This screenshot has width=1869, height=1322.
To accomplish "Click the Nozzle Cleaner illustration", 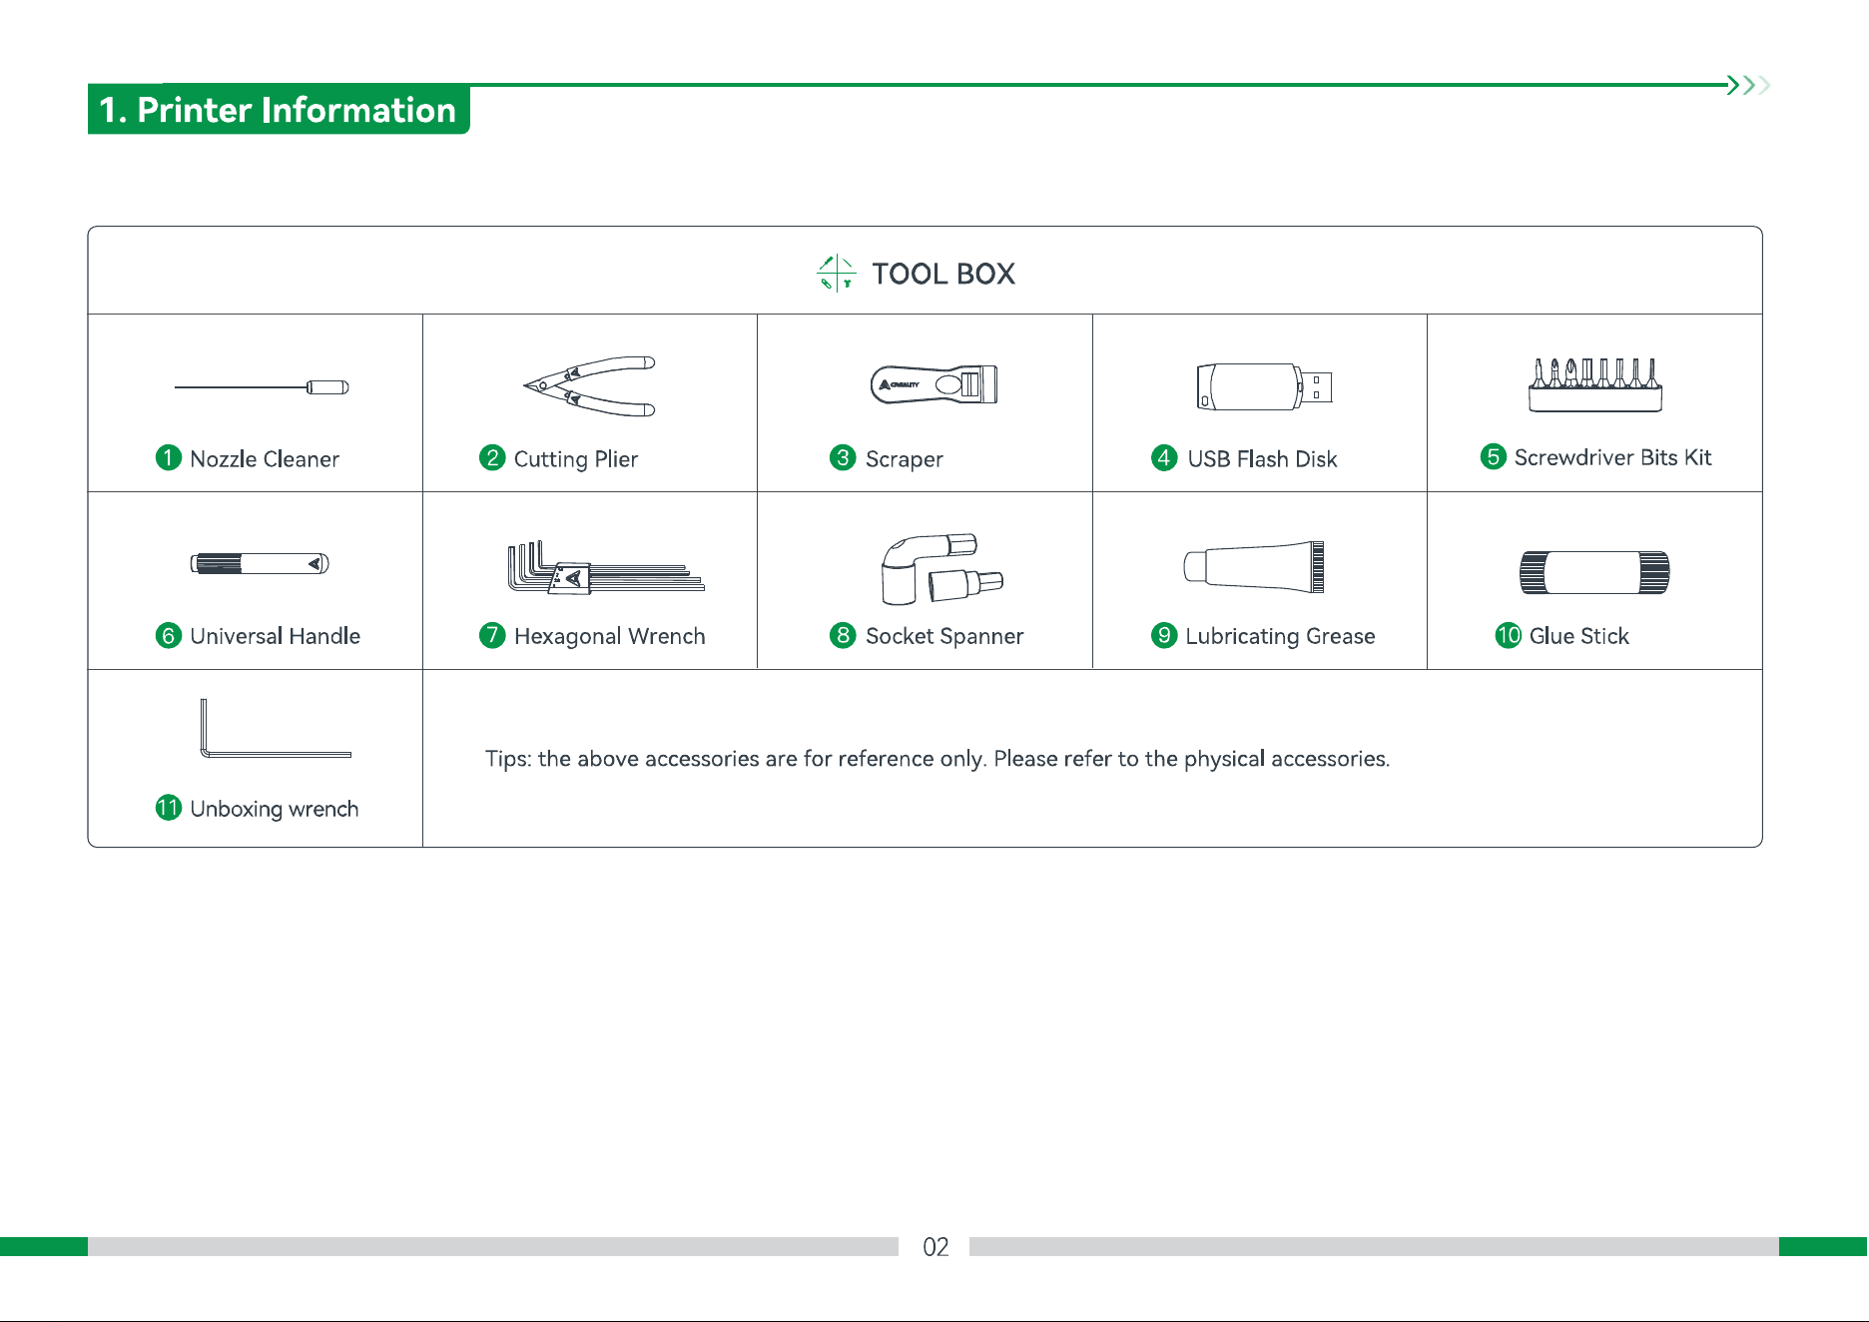I will (262, 387).
